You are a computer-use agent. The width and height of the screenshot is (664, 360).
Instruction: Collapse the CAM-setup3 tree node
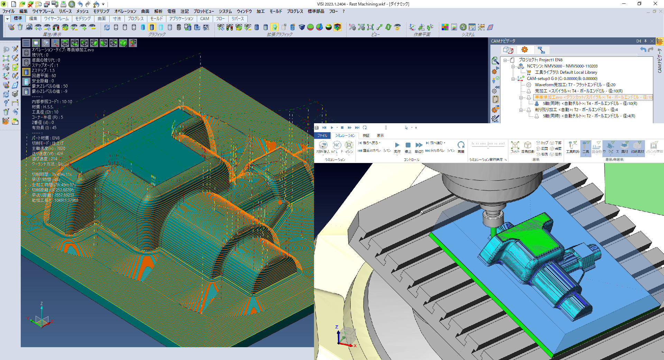coord(513,79)
